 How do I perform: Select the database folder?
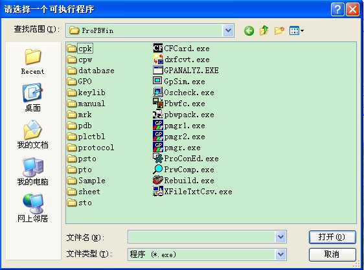click(91, 71)
